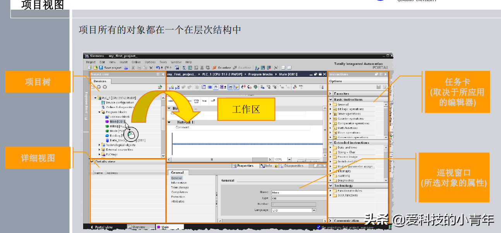This screenshot has width=501, height=233.
Task: Expand the Technological objects tree folder
Action: [99, 145]
